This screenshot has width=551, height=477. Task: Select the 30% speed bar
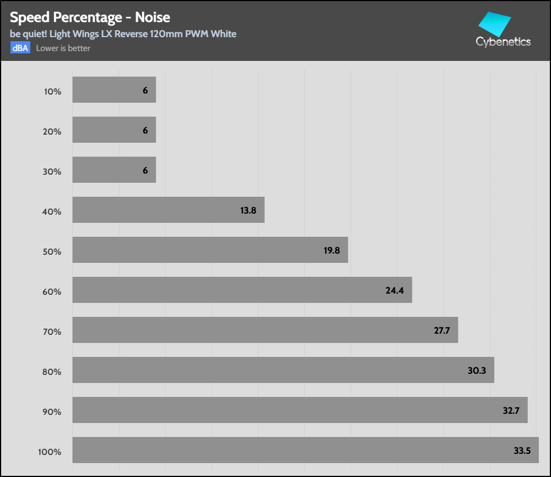(114, 170)
